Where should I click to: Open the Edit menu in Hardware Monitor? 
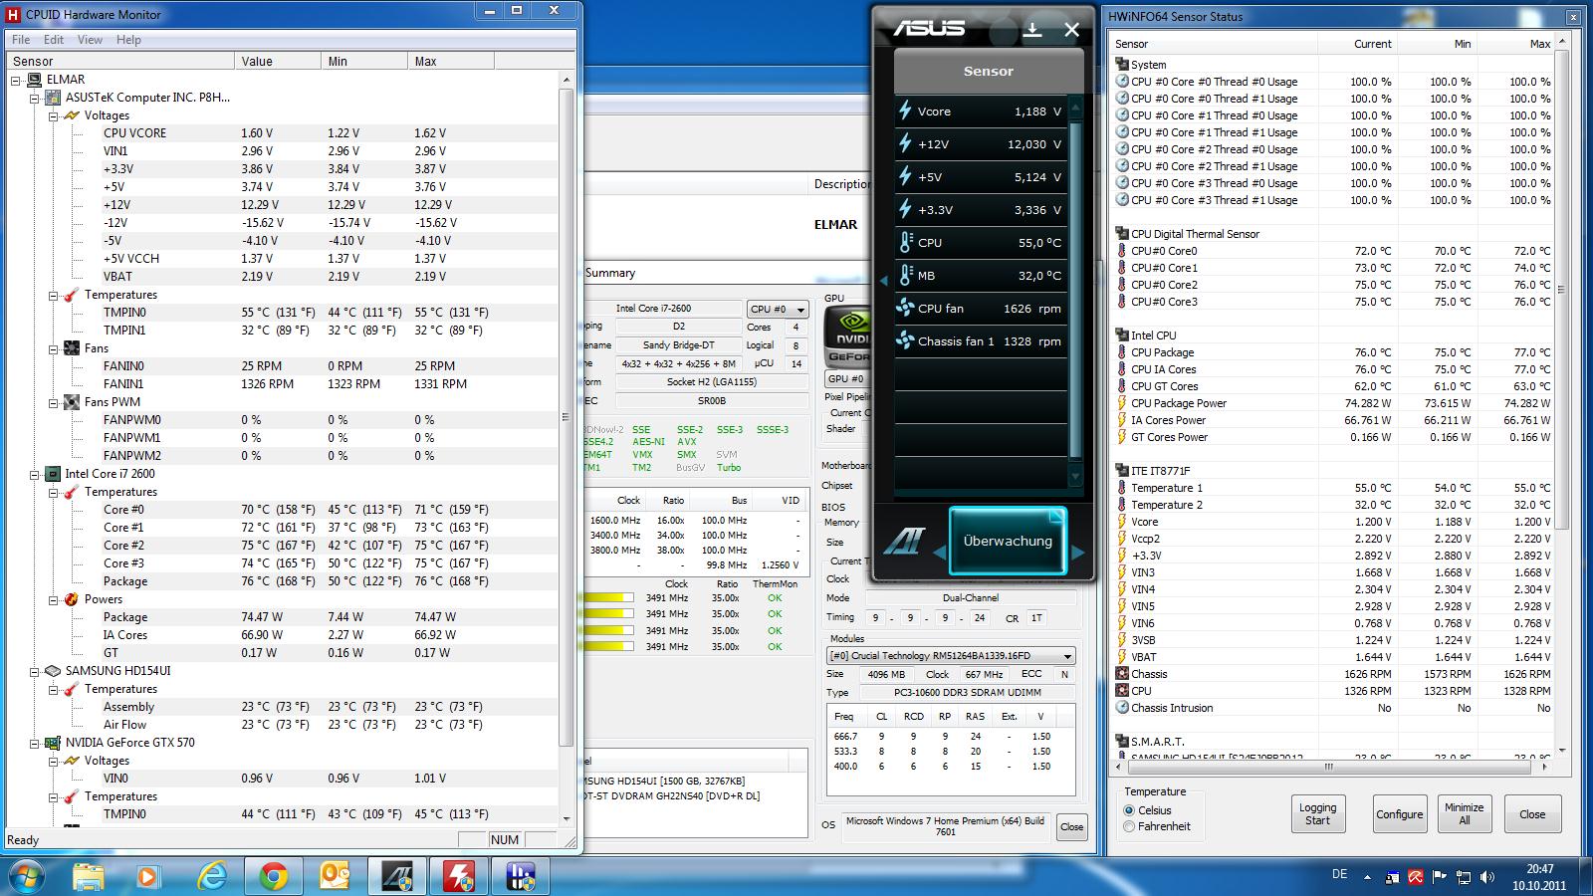54,40
